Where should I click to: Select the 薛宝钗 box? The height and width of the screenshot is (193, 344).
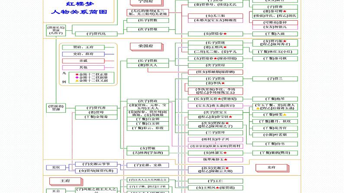point(215,117)
